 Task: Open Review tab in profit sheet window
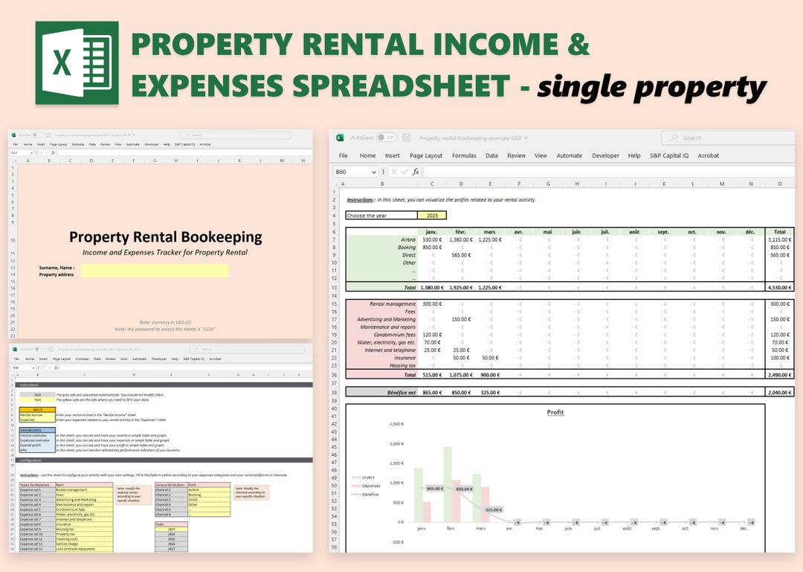[516, 155]
